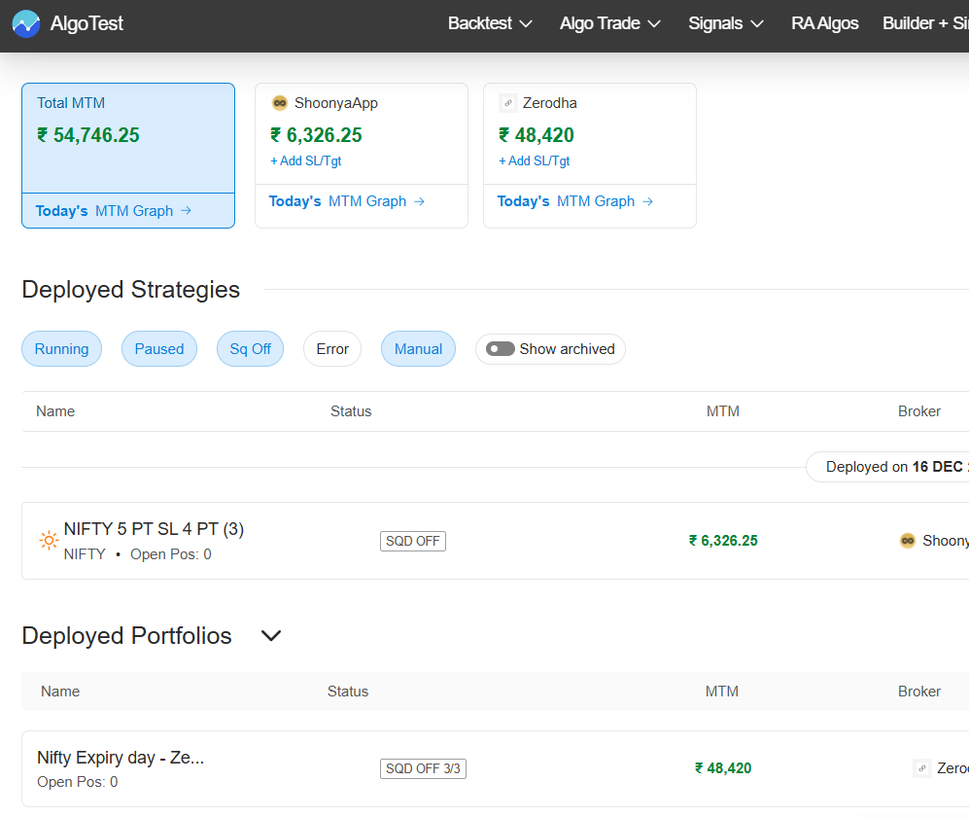The height and width of the screenshot is (817, 969).
Task: Click the sun icon beside NIFTY 5 PT strategy
Action: pyautogui.click(x=49, y=541)
